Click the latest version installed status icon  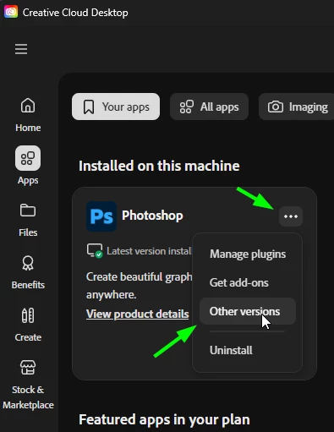[x=95, y=250]
